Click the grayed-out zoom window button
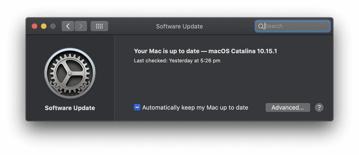 click(x=53, y=26)
